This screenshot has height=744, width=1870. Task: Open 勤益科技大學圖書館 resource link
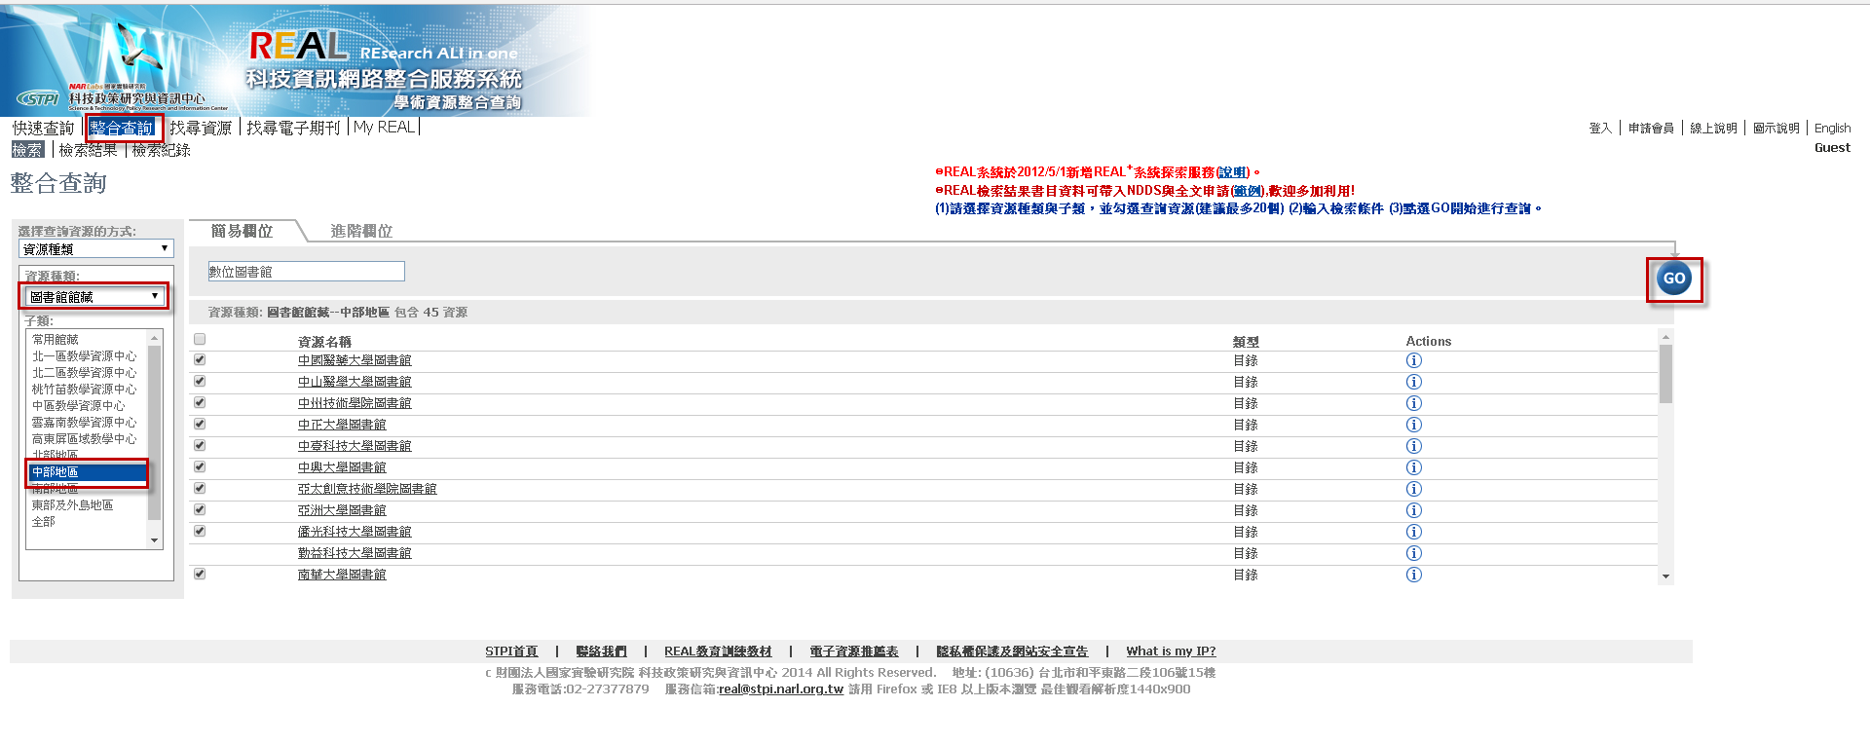coord(355,553)
